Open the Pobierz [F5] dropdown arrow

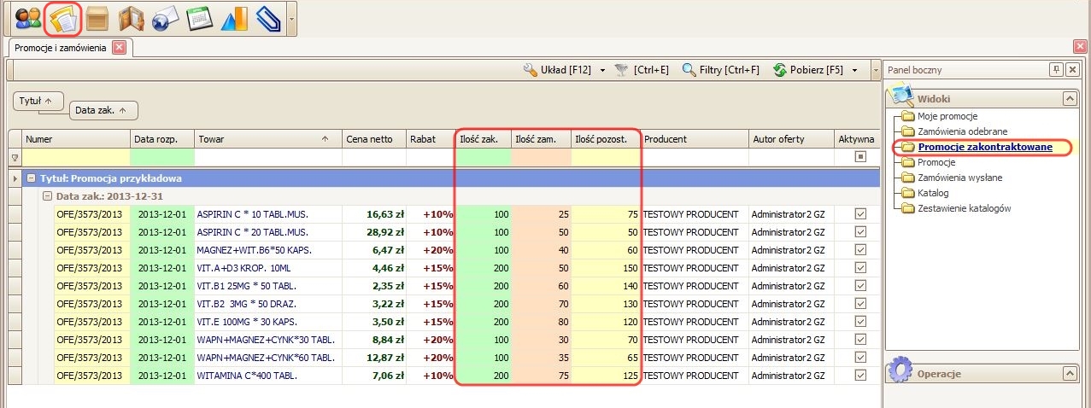click(x=855, y=70)
